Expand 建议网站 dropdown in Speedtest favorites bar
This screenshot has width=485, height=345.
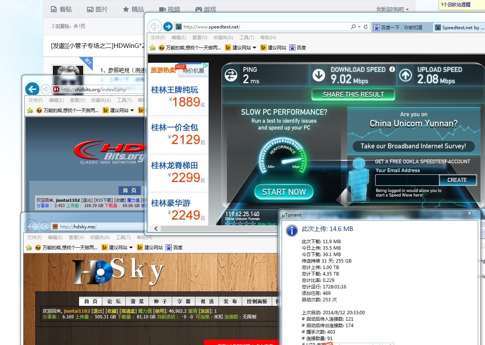point(254,47)
